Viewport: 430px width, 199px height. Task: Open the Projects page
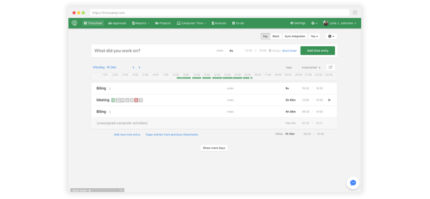163,23
